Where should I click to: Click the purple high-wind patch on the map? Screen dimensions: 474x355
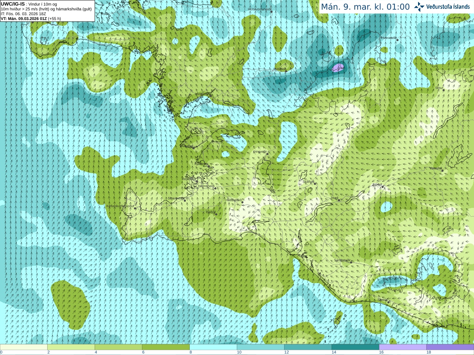338,67
